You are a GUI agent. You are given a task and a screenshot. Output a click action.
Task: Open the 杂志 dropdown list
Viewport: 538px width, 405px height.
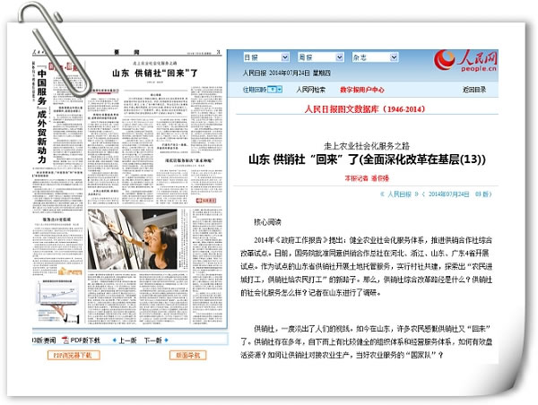click(375, 57)
